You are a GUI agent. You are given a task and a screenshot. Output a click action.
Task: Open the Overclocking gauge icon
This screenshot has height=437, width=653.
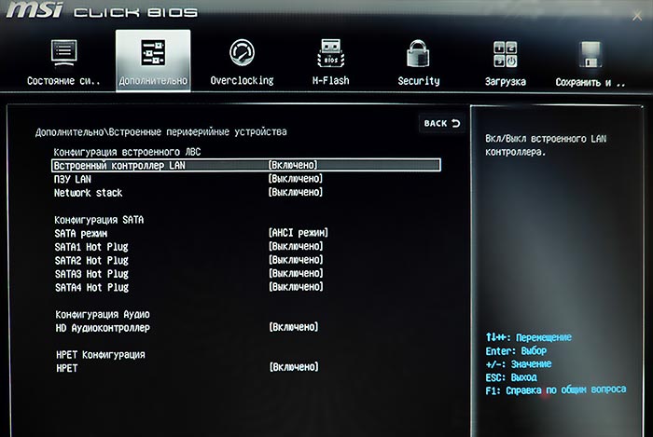242,52
